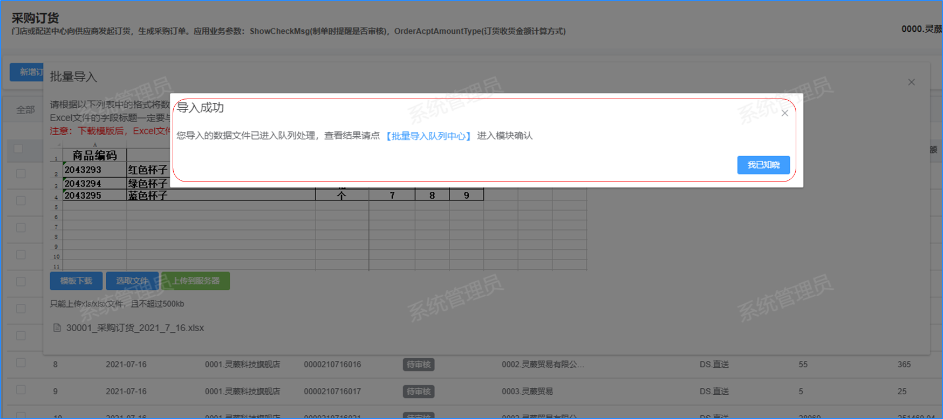This screenshot has width=943, height=419.
Task: Click the partially hidden 新增 button behind the dialog
Action: [x=26, y=72]
